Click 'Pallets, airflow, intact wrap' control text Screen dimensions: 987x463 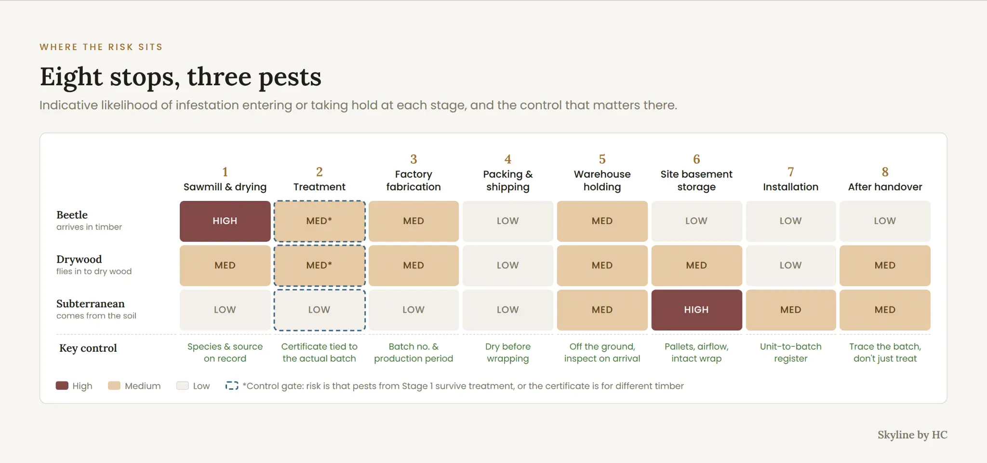pos(696,352)
